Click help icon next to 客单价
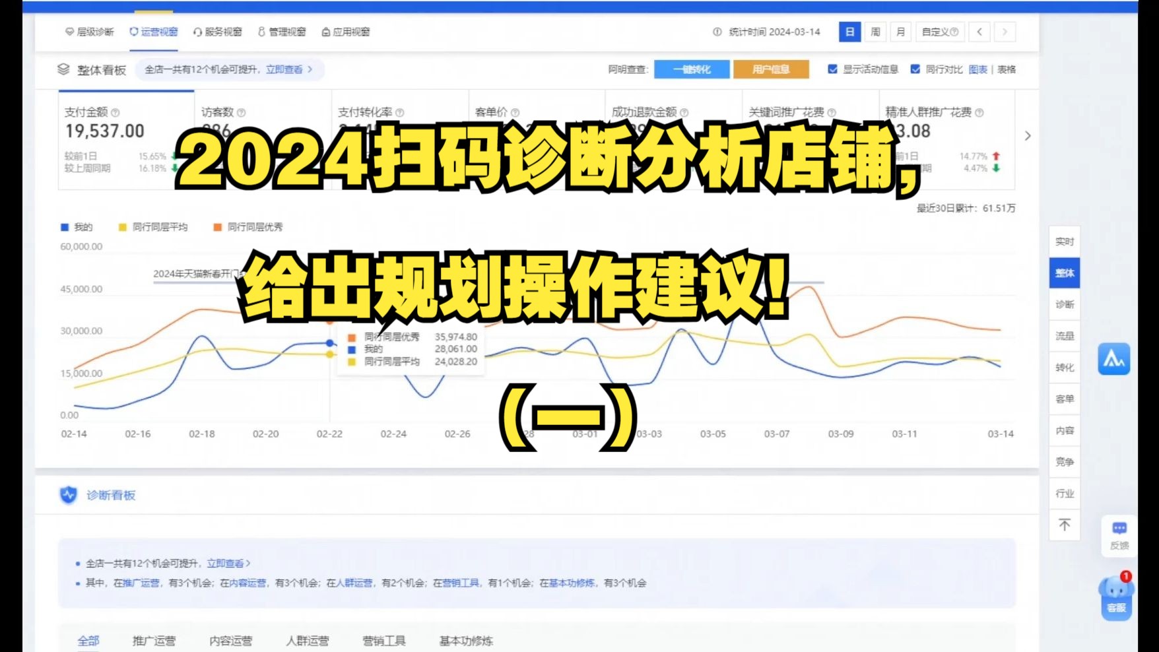The height and width of the screenshot is (652, 1159). click(x=515, y=113)
